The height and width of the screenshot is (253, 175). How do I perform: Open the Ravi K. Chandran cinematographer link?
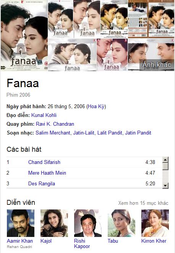pyautogui.click(x=55, y=124)
